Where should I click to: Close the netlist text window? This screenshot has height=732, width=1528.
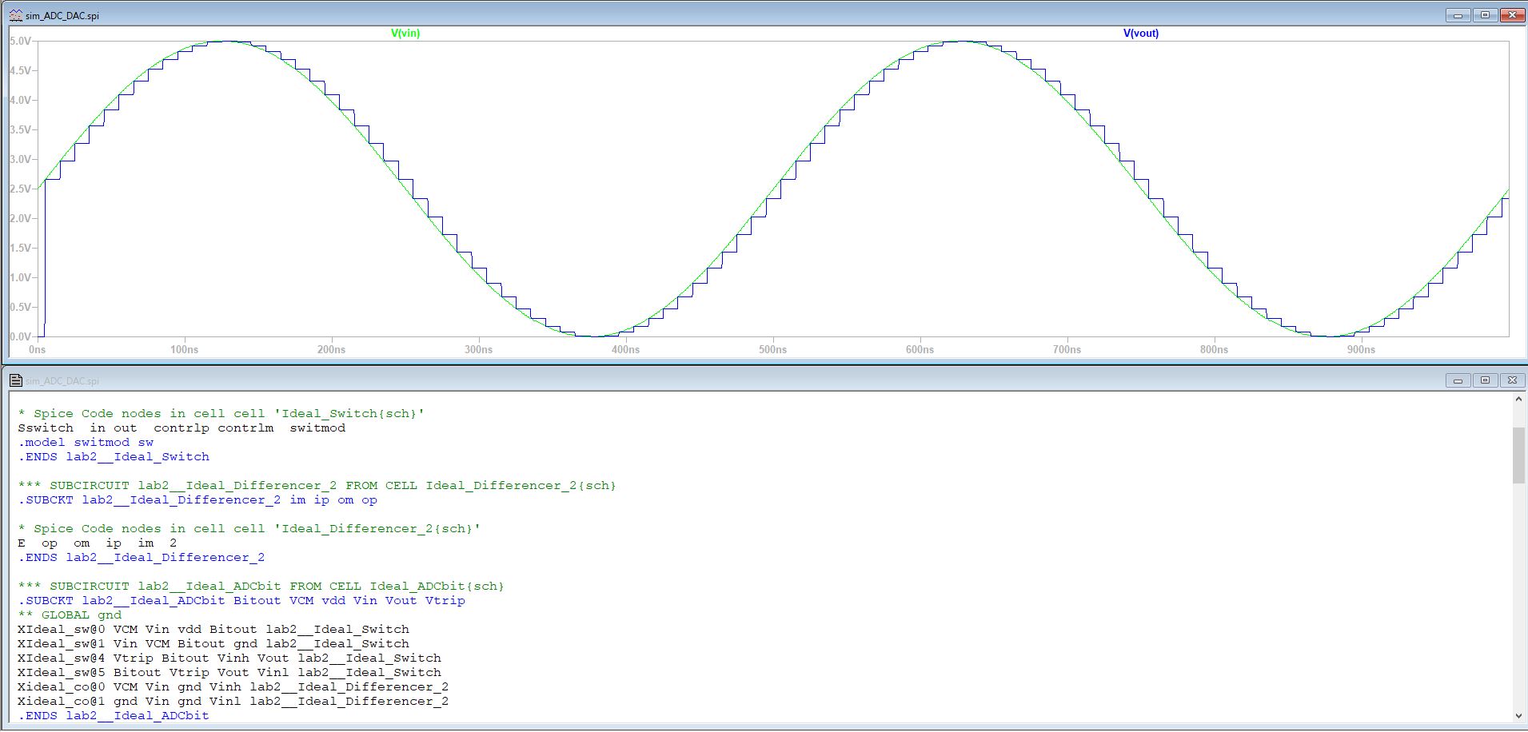pyautogui.click(x=1512, y=380)
